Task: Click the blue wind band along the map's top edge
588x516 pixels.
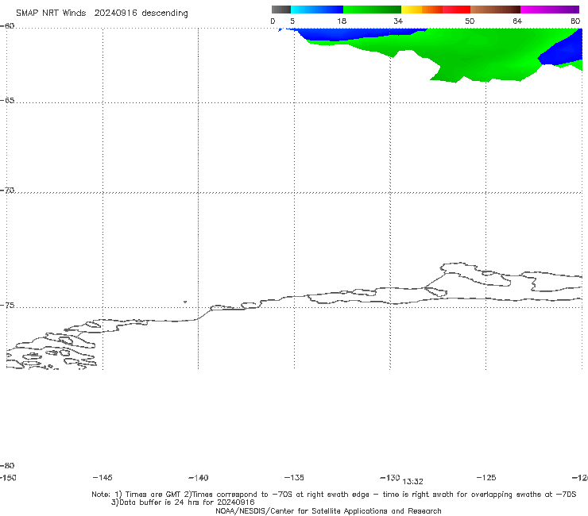Action: point(349,33)
